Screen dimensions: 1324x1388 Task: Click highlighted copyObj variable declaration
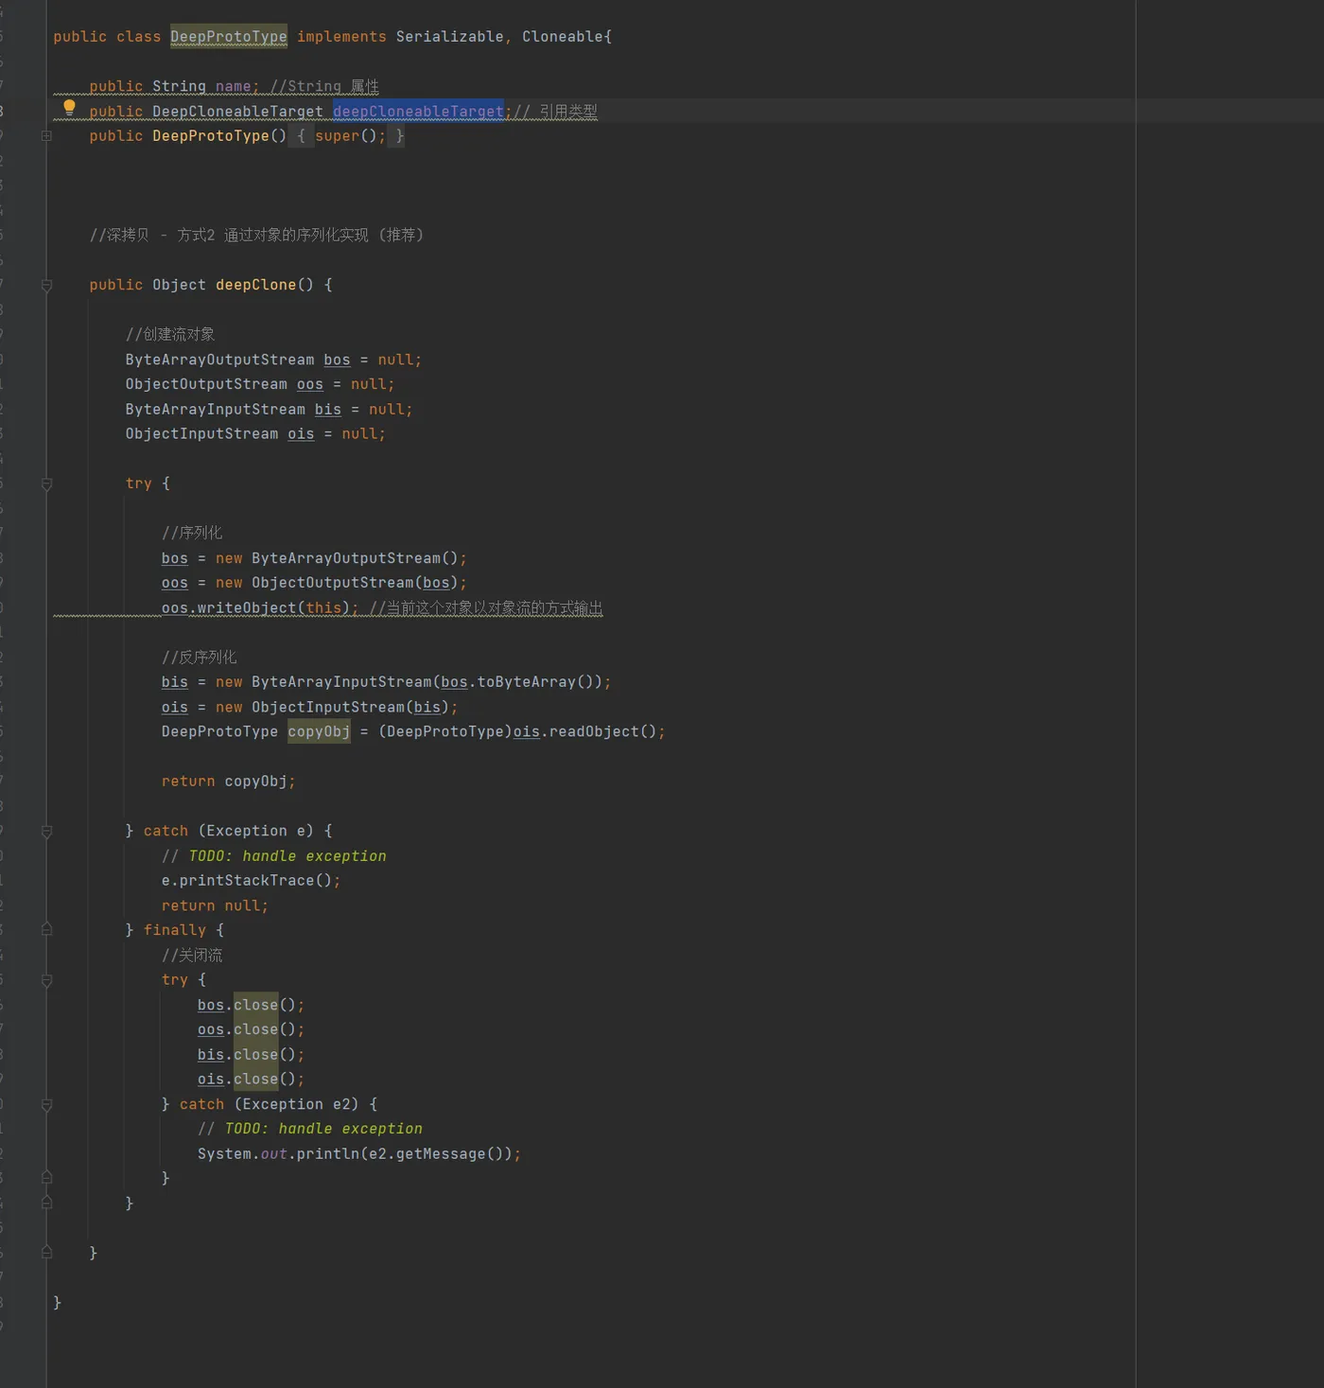click(x=319, y=731)
